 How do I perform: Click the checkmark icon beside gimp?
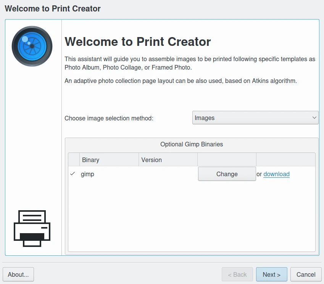coord(73,174)
